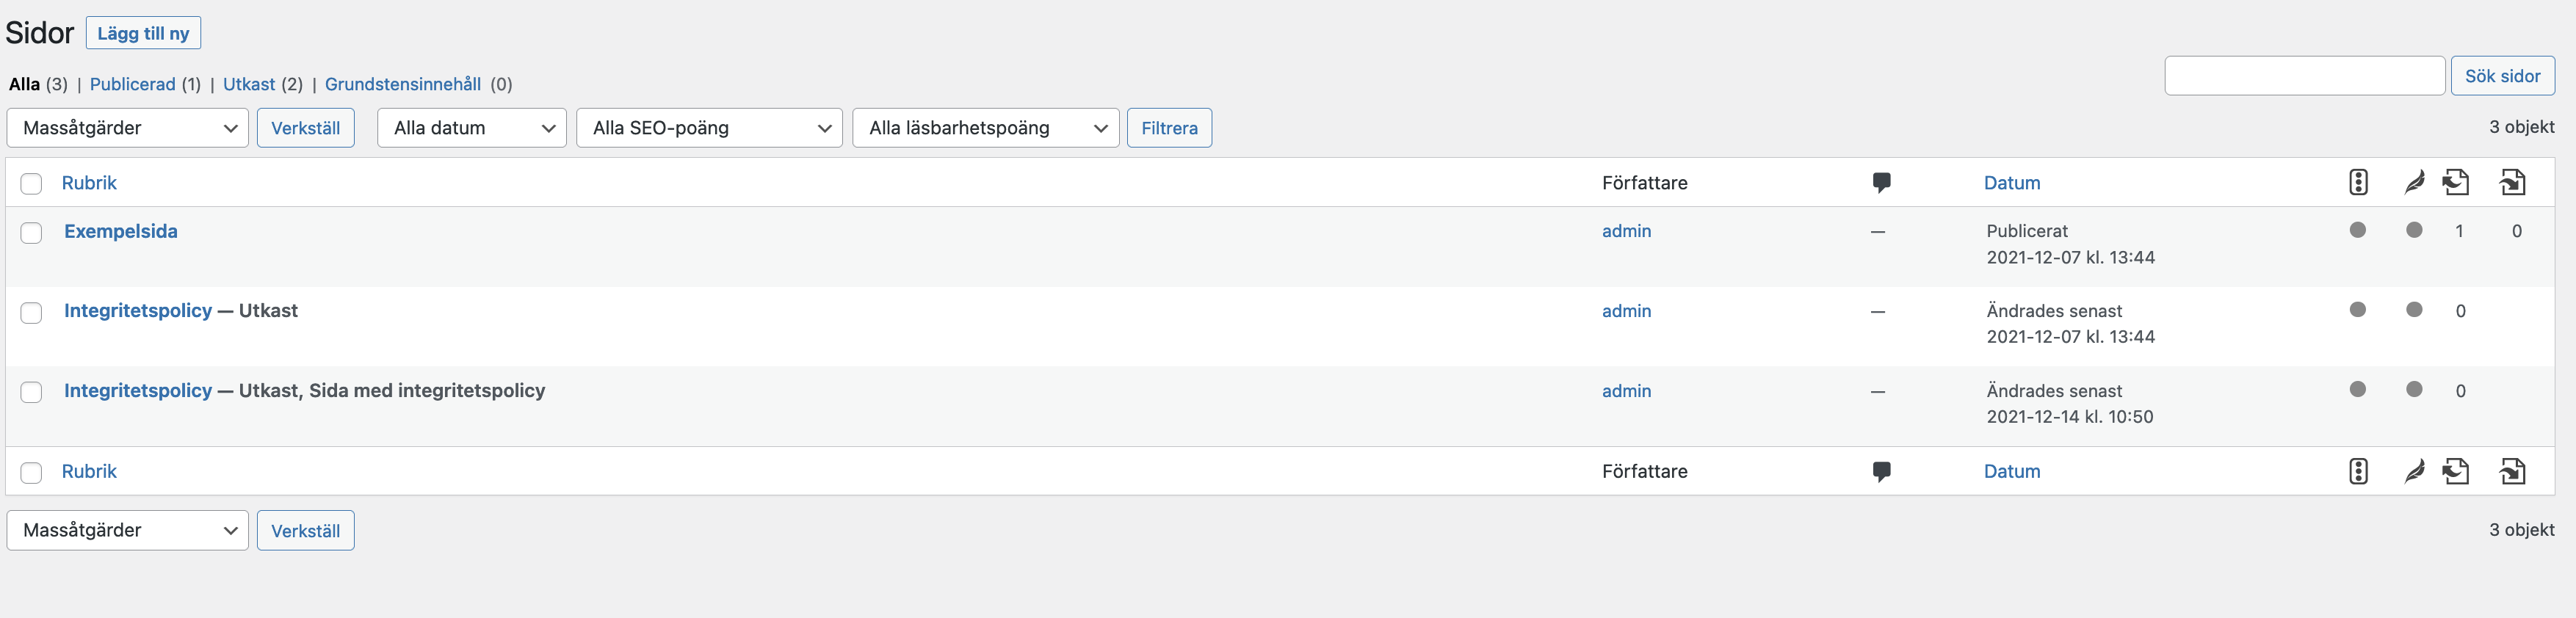Click the outgoing internal links column icon

coord(2514,183)
